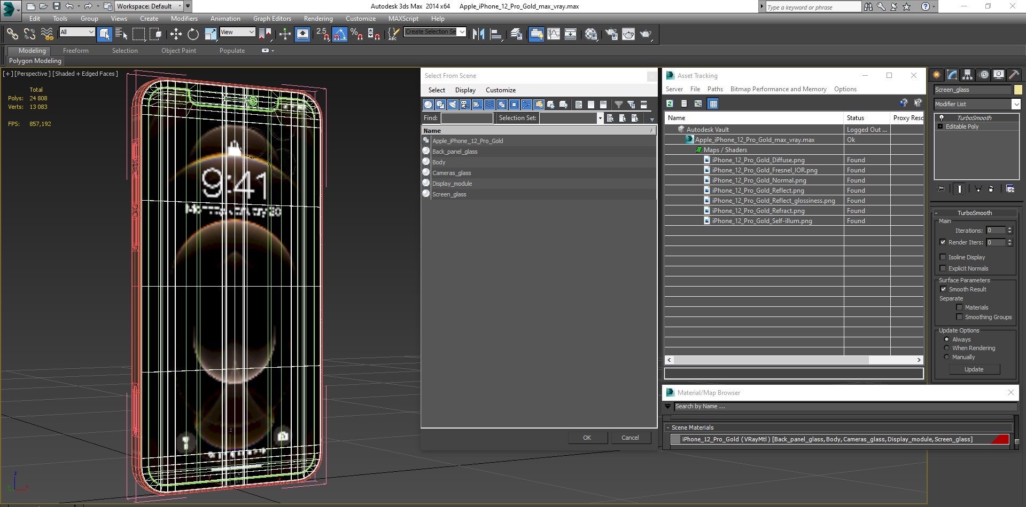Viewport: 1026px width, 507px height.
Task: Select Manually update option
Action: coord(946,357)
